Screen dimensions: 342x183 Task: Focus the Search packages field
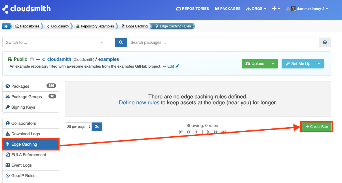tap(223, 42)
